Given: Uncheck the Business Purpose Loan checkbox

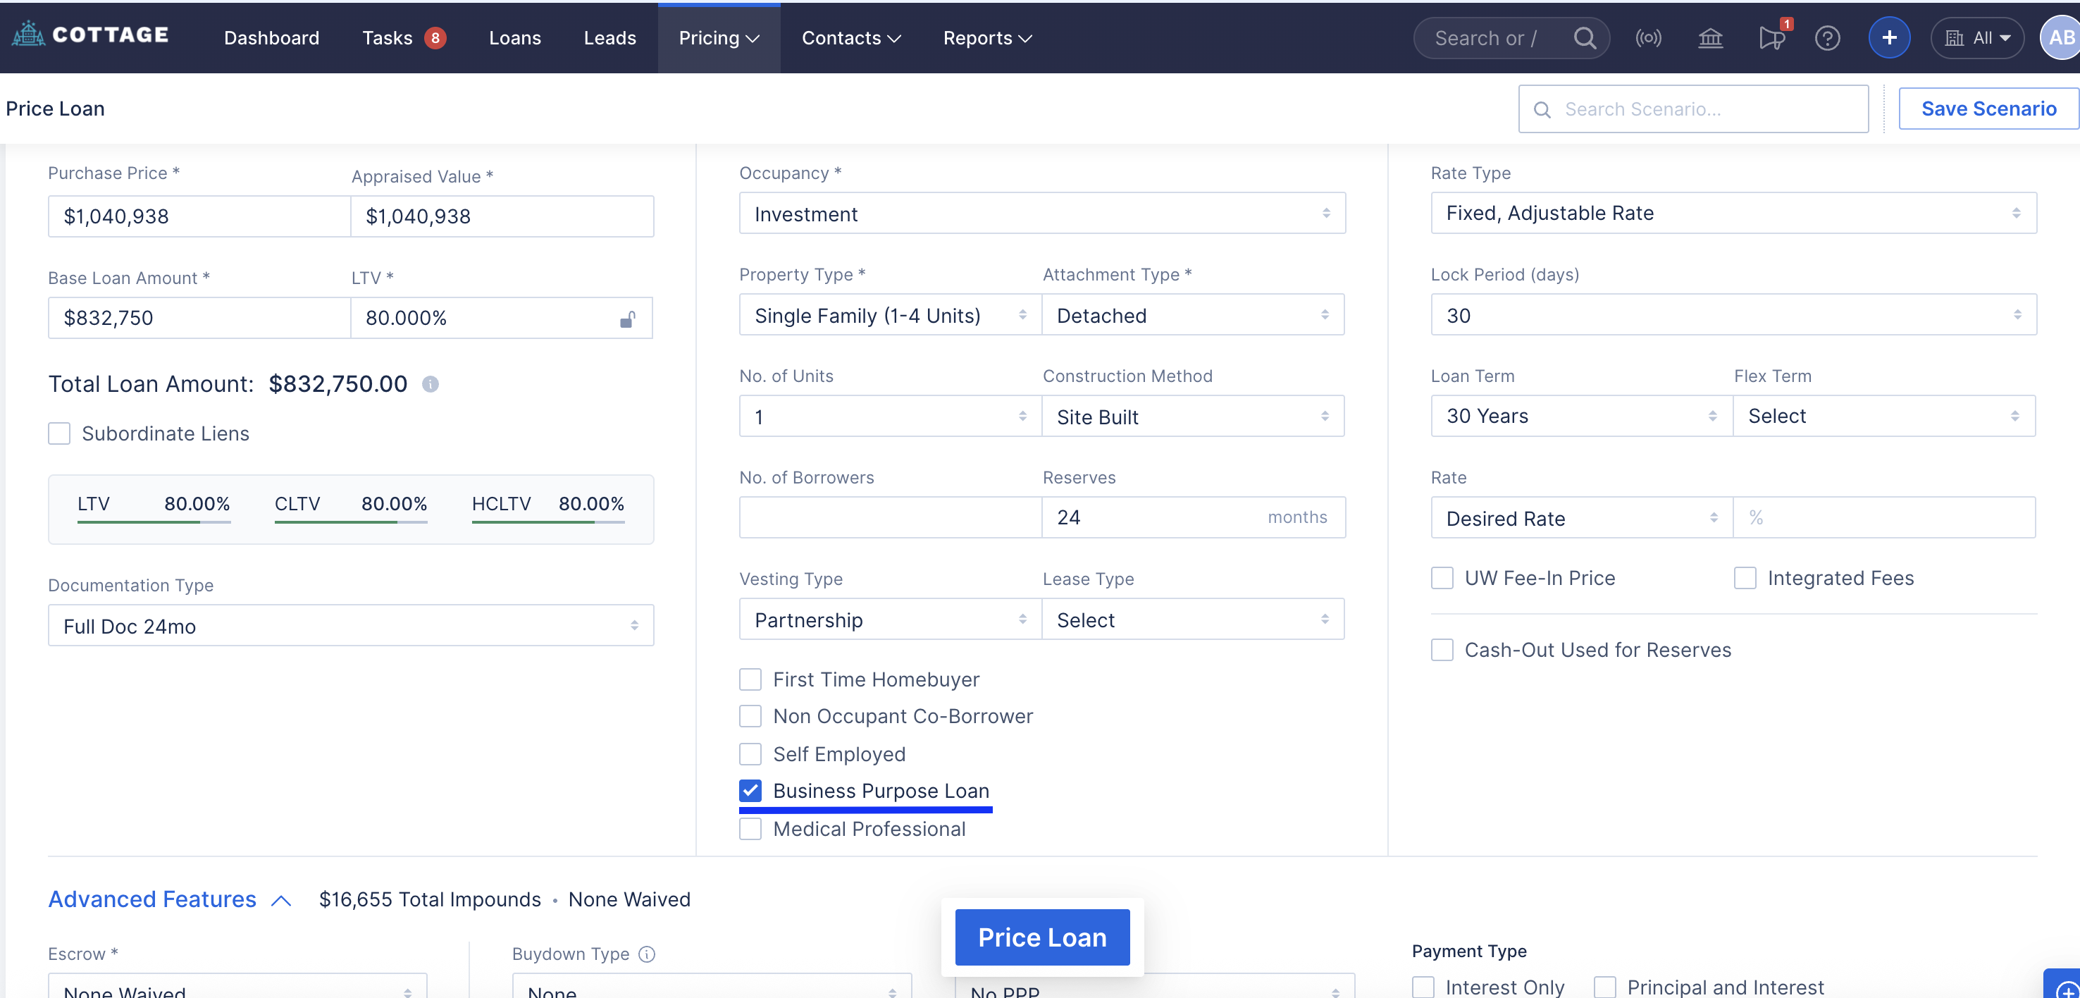Looking at the screenshot, I should (x=750, y=791).
